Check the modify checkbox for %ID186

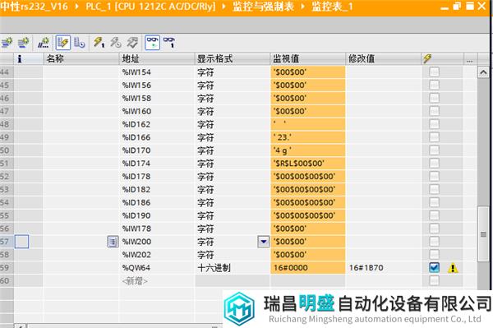click(434, 202)
